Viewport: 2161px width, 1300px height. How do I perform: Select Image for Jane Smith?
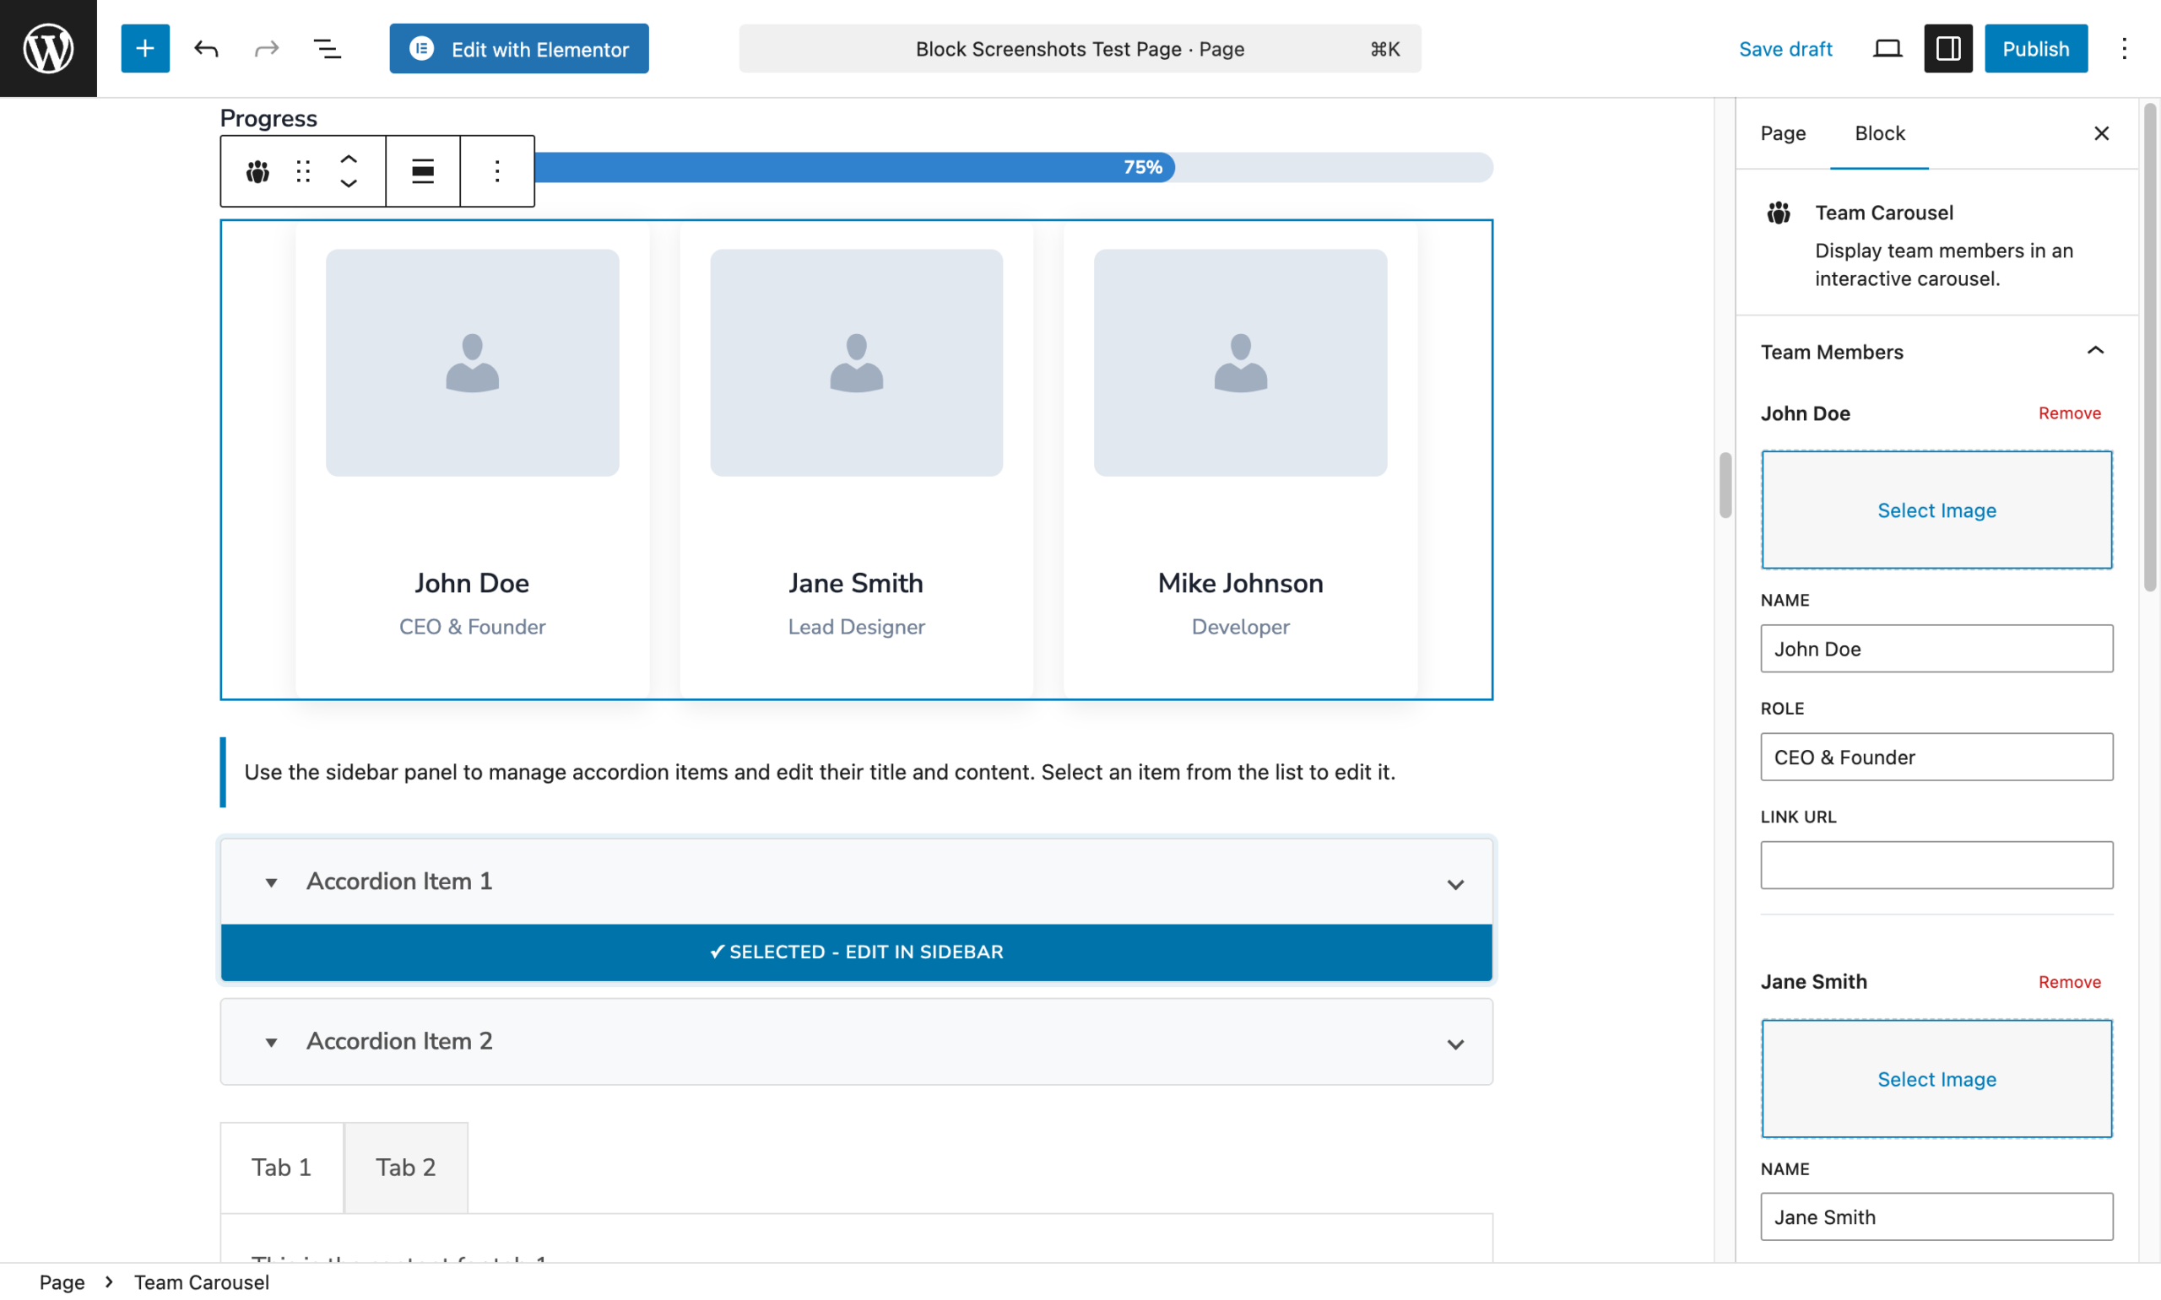click(1936, 1078)
